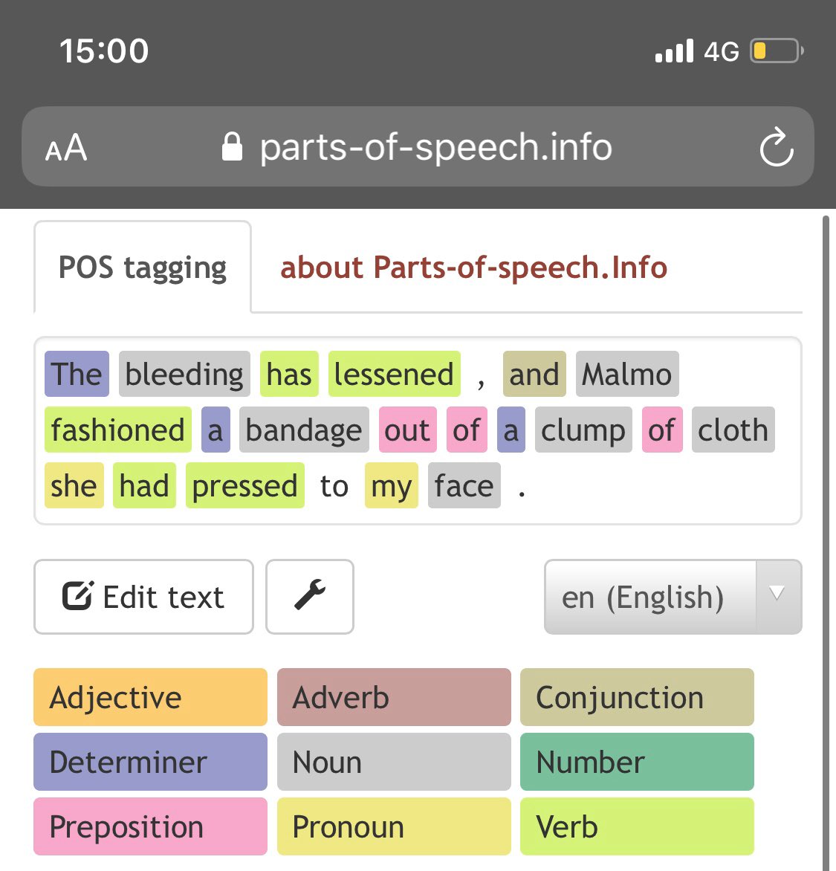Open the AA reader text size menu

(x=66, y=148)
